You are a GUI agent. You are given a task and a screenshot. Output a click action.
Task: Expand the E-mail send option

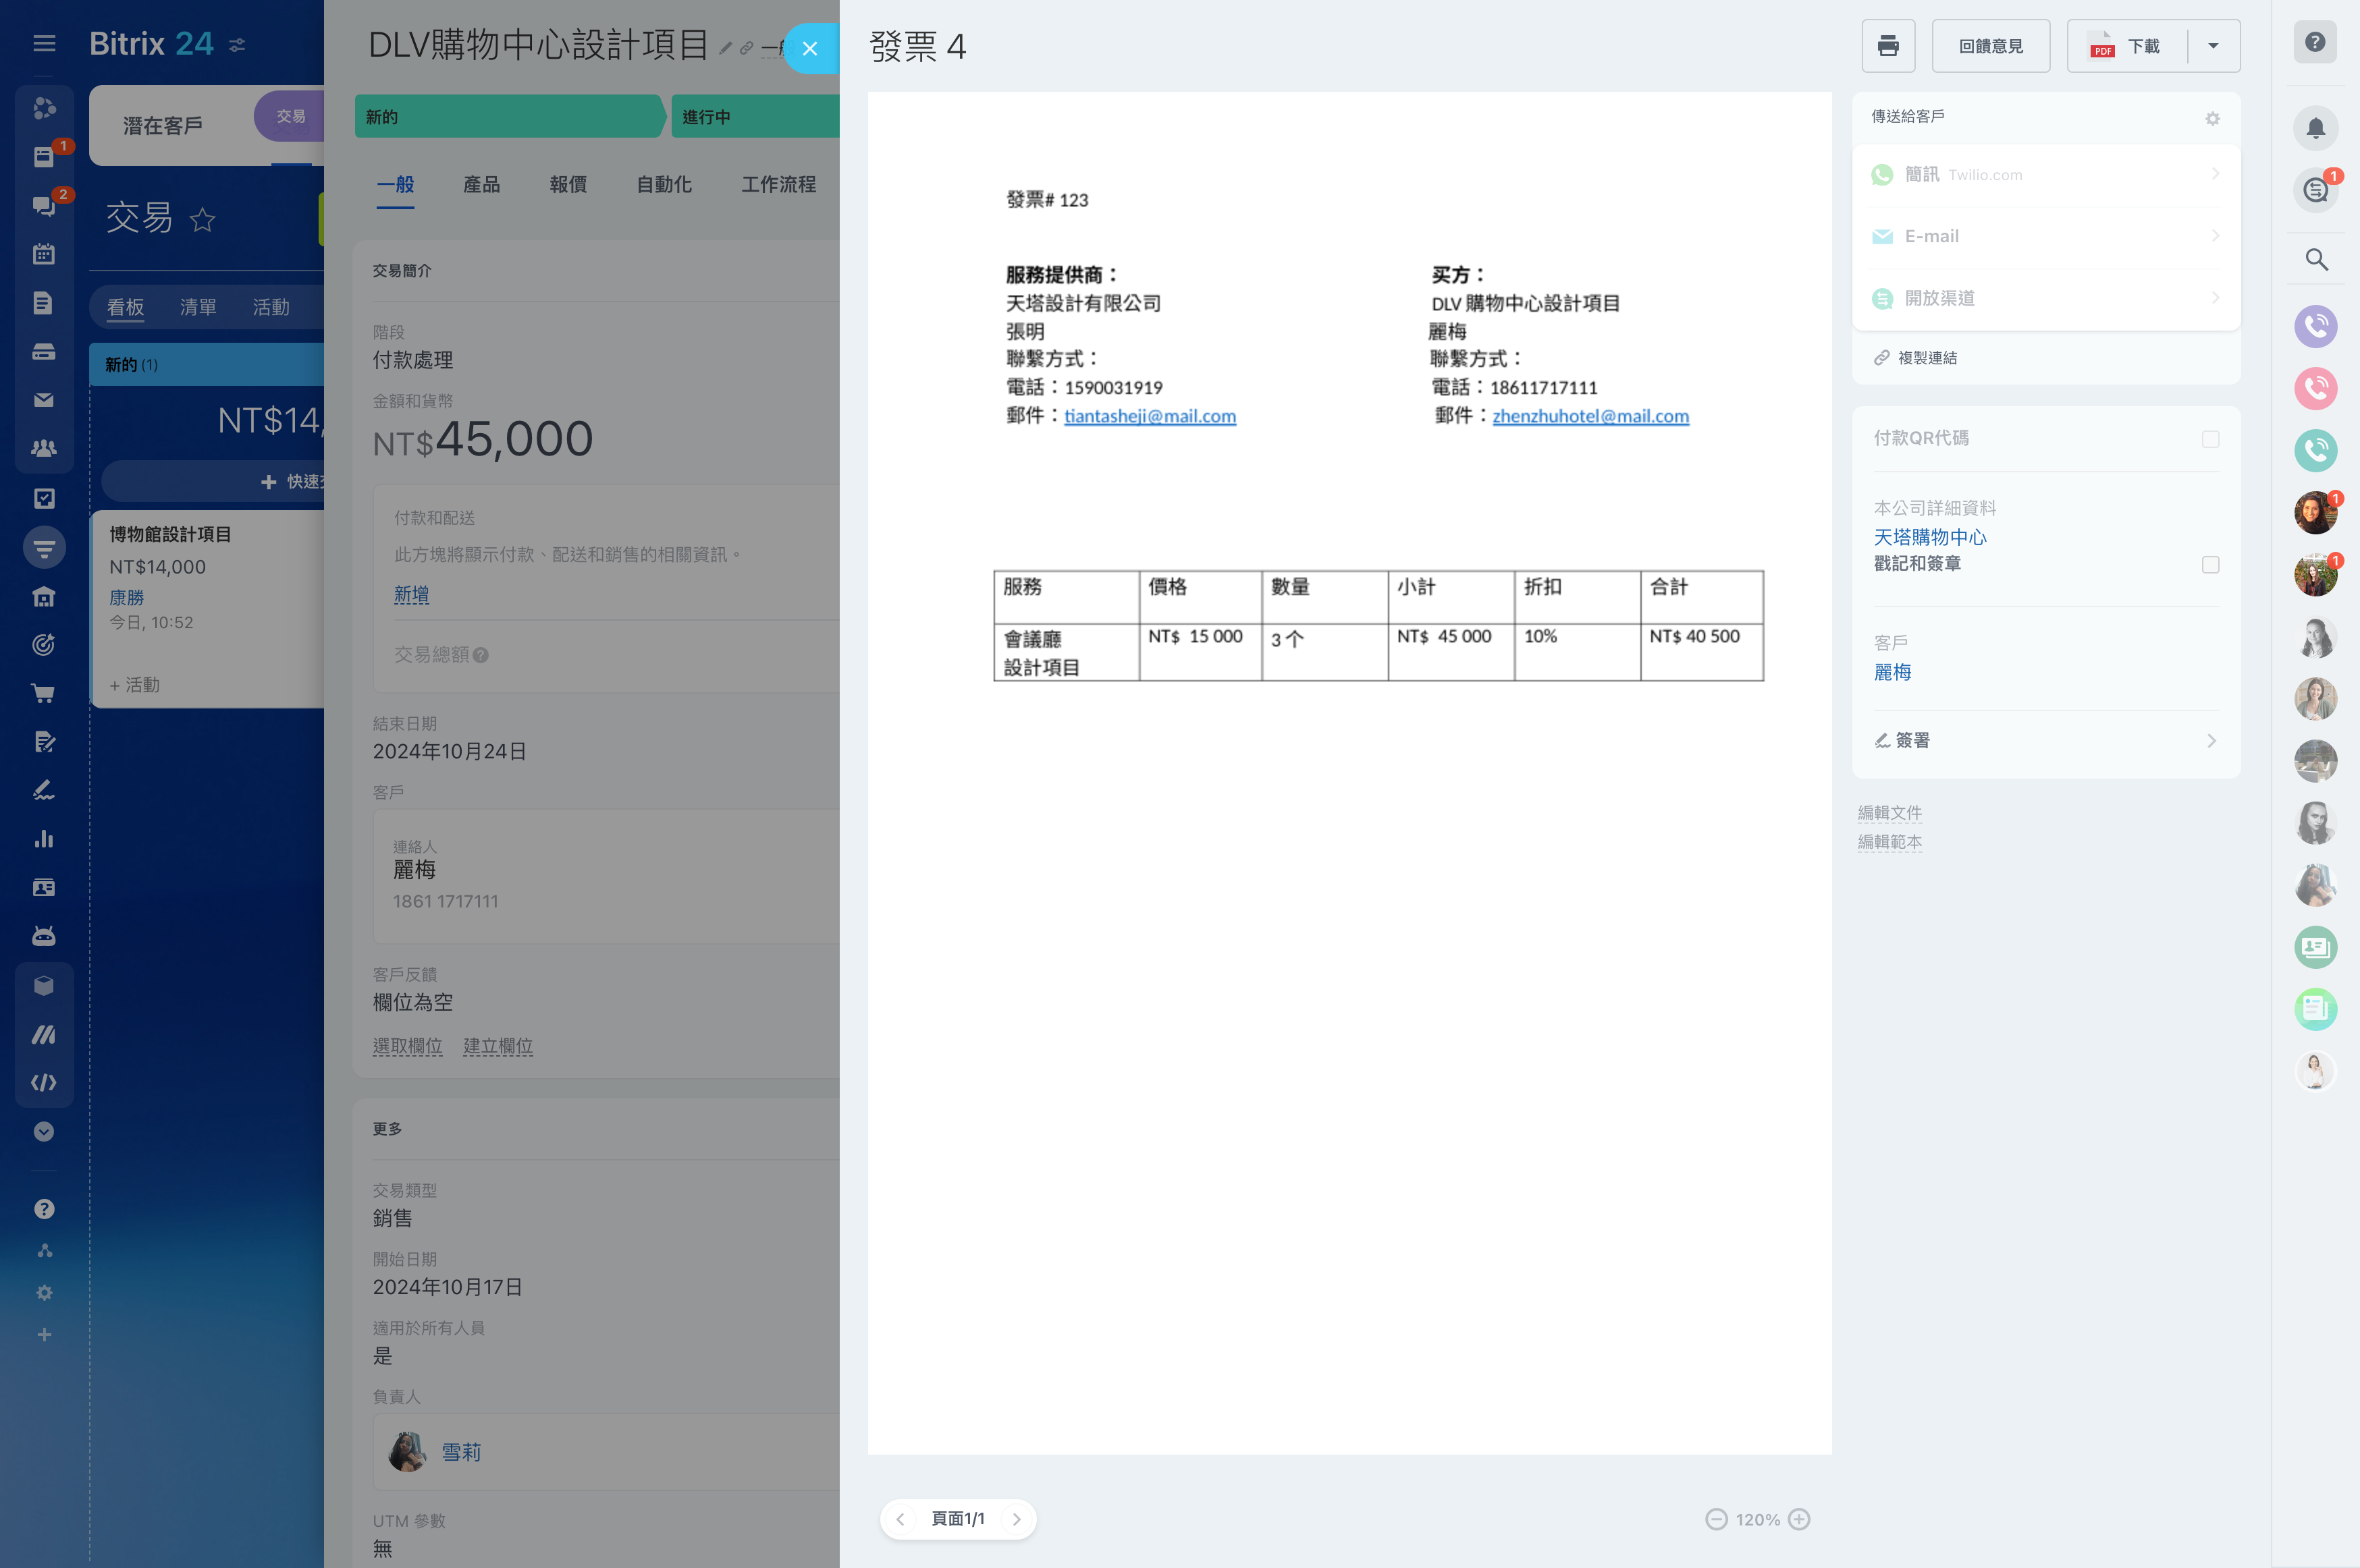pos(2045,237)
